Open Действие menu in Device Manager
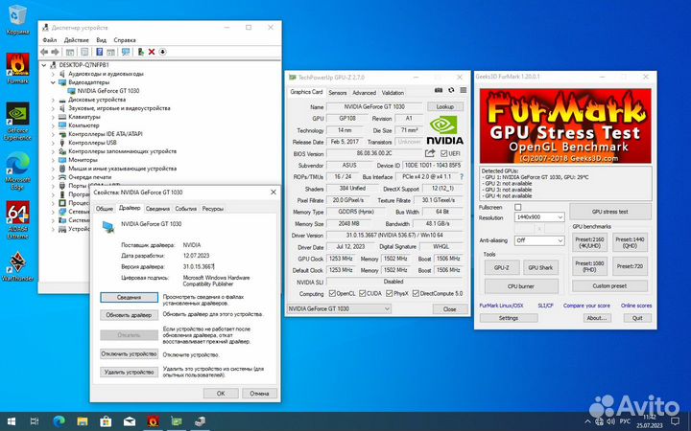The height and width of the screenshot is (431, 691). pyautogui.click(x=76, y=40)
